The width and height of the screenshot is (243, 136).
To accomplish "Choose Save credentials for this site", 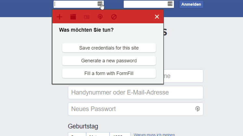I will coord(109,48).
